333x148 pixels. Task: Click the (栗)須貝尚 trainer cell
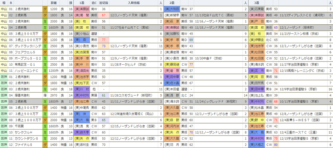click(x=82, y=71)
